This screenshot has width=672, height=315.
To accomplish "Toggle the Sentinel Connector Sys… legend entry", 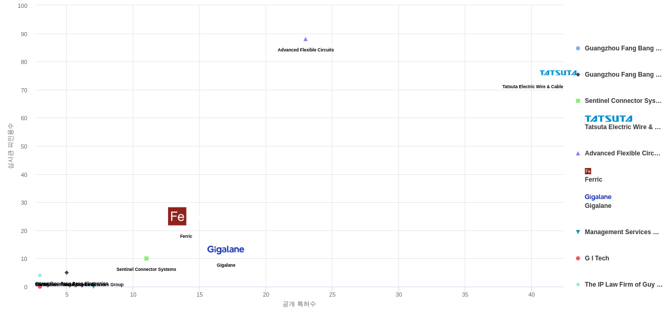I will [x=623, y=101].
